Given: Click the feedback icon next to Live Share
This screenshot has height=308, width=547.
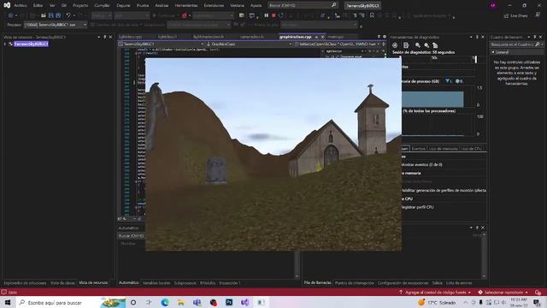Looking at the screenshot, I should [538, 15].
